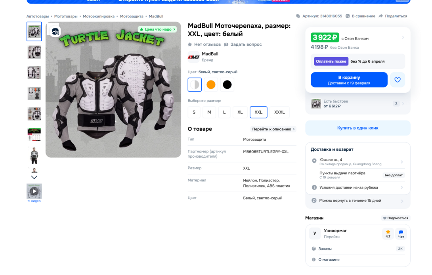Open the store chat icon
The height and width of the screenshot is (275, 432).
[401, 234]
